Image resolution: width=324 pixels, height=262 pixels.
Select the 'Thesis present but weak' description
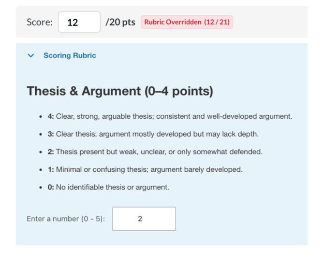pos(159,152)
